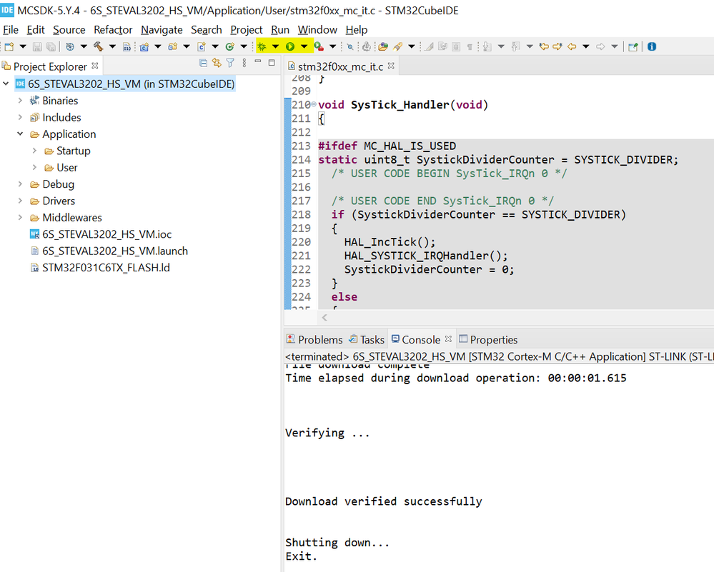
Task: Expand the Middlewares folder
Action: pyautogui.click(x=20, y=218)
